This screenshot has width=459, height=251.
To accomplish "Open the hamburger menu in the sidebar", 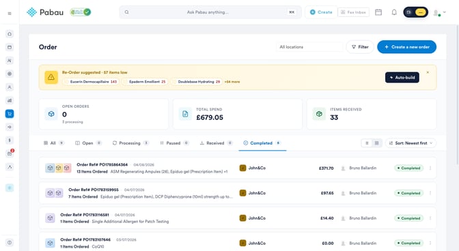I will [x=10, y=14].
